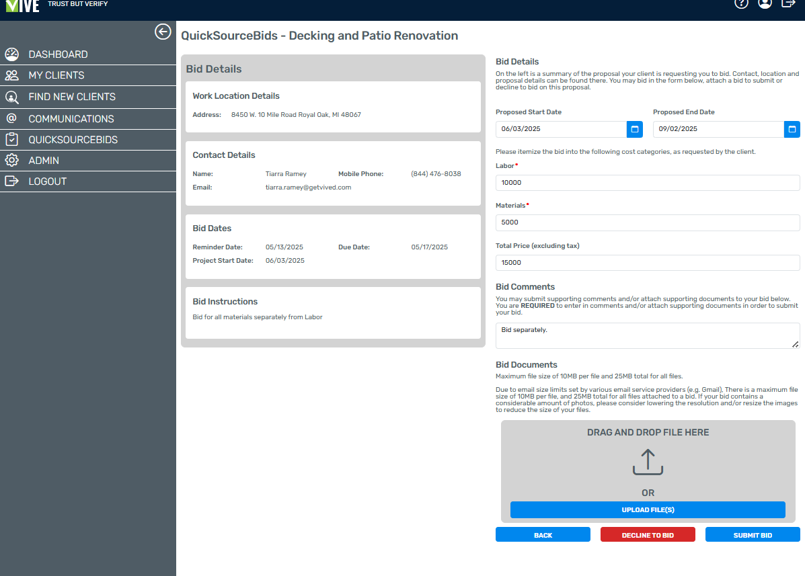805x576 pixels.
Task: Click the QuickSourceBids clipboard icon
Action: click(x=12, y=140)
